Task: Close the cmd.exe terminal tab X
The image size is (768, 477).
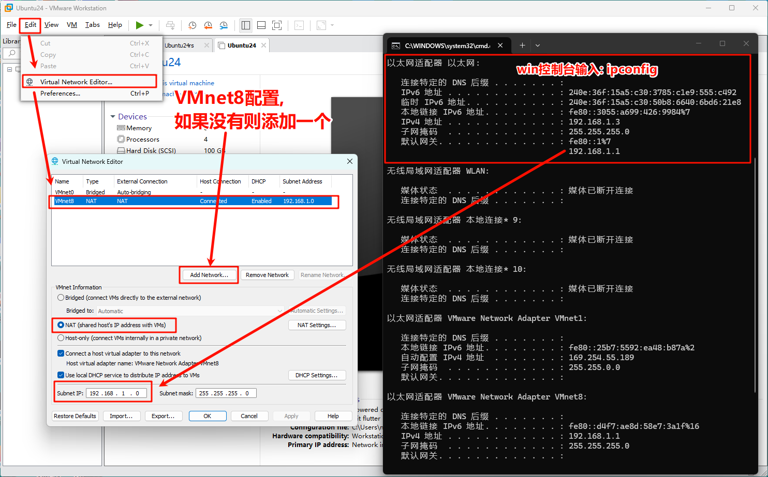Action: tap(500, 45)
